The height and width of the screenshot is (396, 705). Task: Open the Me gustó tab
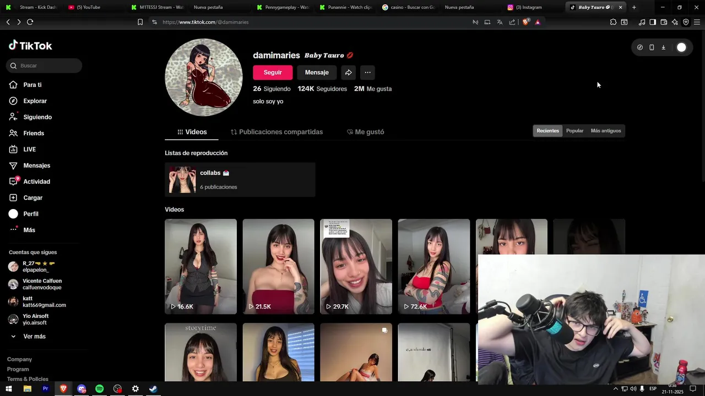point(365,132)
